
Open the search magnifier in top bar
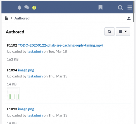click(x=120, y=8)
